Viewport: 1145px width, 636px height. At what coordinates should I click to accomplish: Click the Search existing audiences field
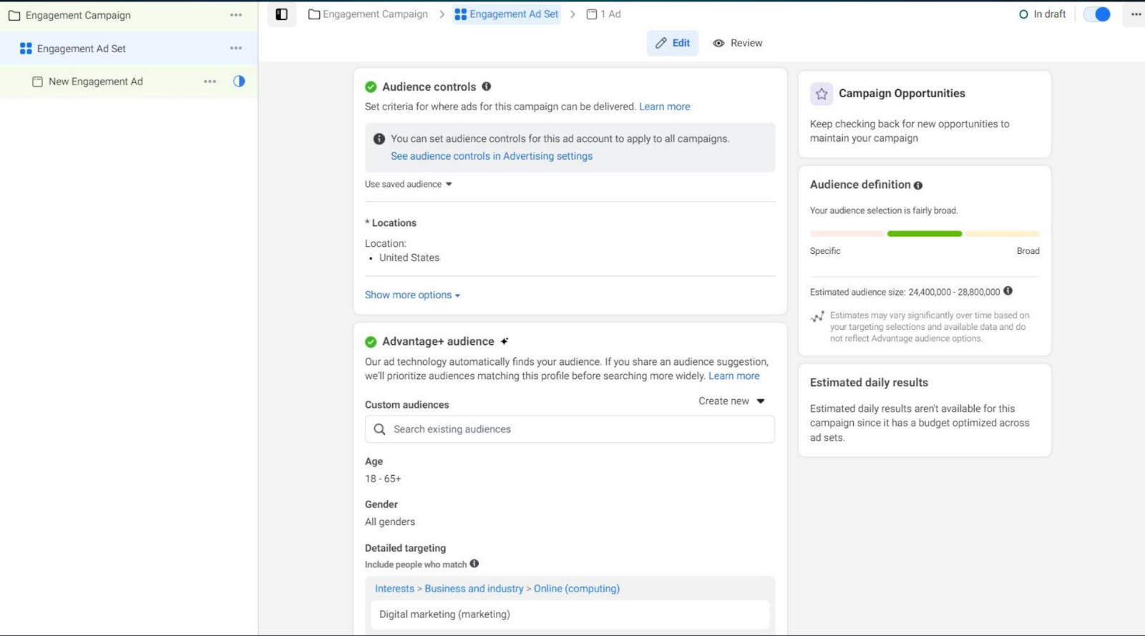570,429
